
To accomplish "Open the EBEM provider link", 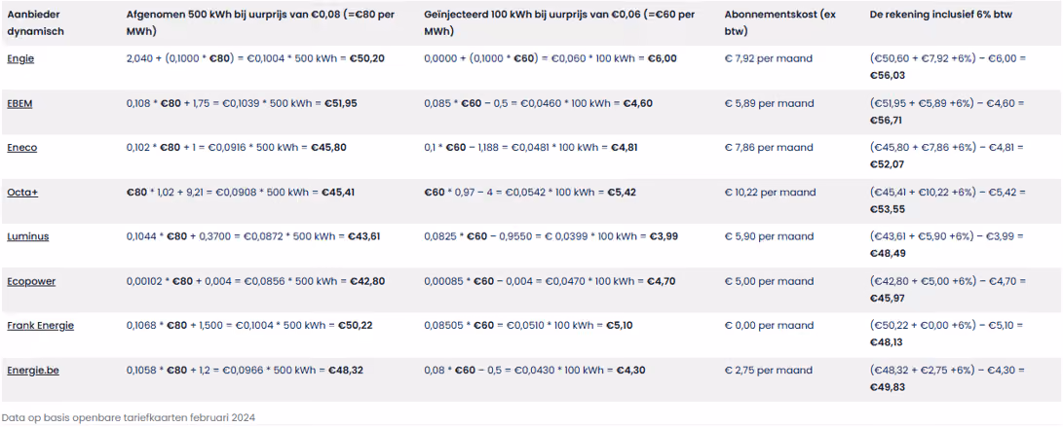I will tap(21, 103).
